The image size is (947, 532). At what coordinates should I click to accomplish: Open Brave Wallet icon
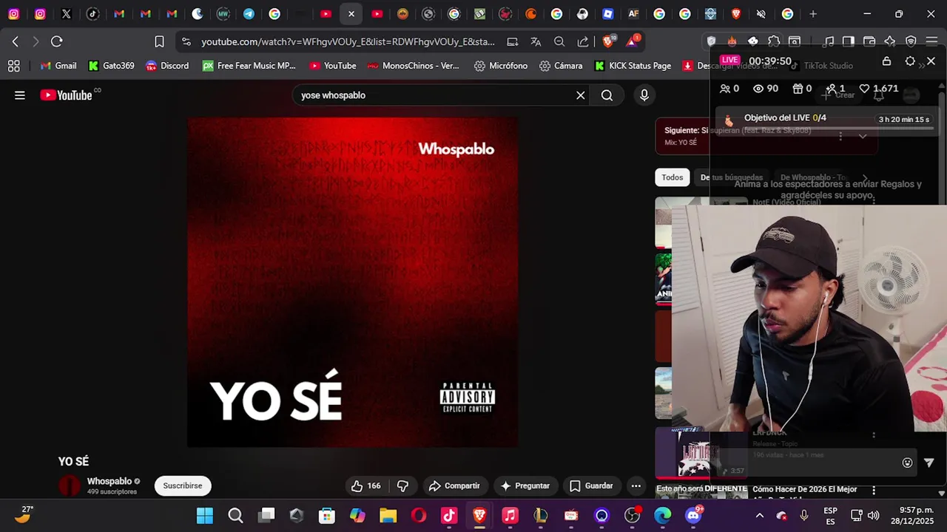pyautogui.click(x=869, y=41)
